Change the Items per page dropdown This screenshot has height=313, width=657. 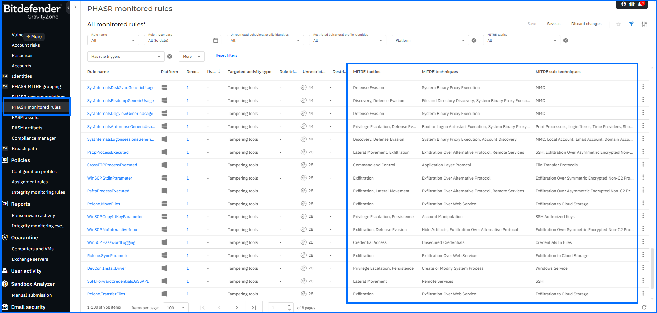click(176, 307)
